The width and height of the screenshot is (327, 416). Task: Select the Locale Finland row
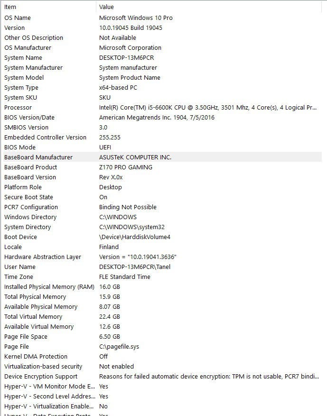pyautogui.click(x=162, y=247)
